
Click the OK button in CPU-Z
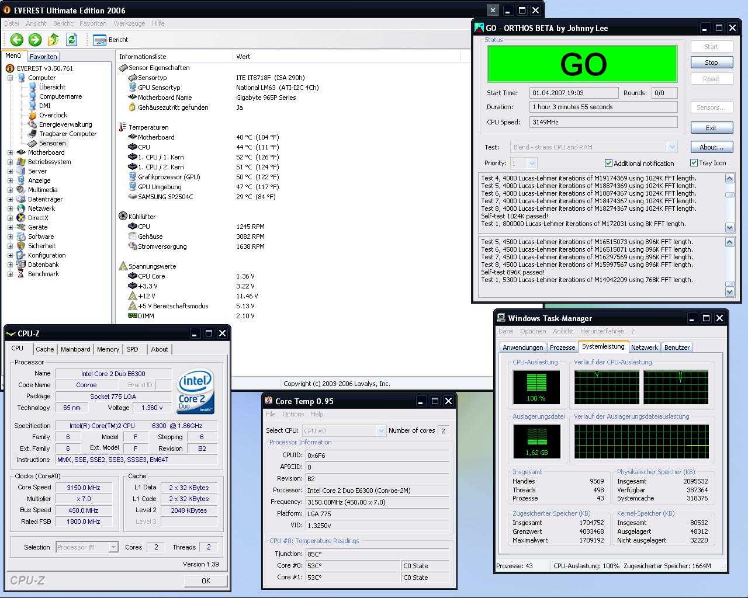(x=206, y=580)
